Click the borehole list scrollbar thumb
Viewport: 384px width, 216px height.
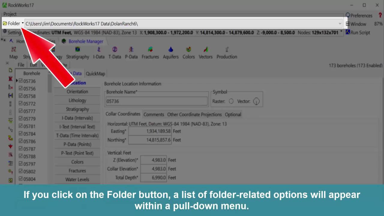click(x=49, y=83)
